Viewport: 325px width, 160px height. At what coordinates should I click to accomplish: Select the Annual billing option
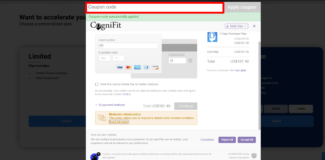coord(276,109)
